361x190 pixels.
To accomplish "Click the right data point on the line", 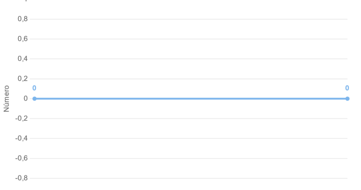I will point(347,98).
